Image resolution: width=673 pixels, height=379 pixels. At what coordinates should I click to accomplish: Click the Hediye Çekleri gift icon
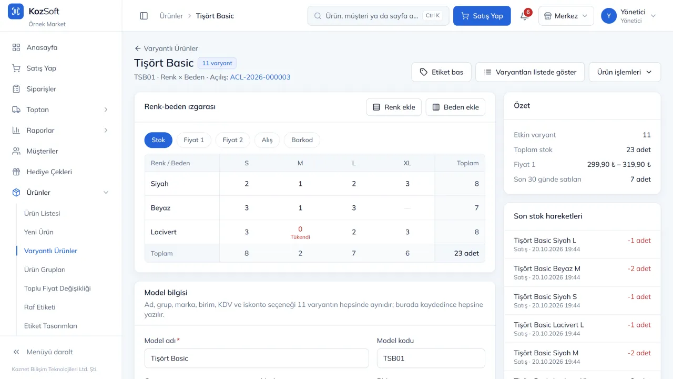tap(16, 172)
